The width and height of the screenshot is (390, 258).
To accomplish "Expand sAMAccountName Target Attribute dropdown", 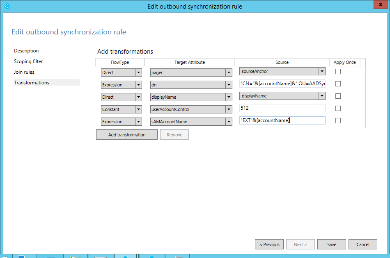I will [229, 122].
